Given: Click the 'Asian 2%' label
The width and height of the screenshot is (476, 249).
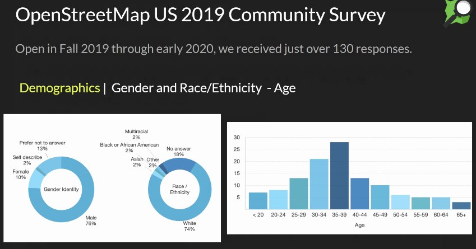Looking at the screenshot, I should [137, 162].
